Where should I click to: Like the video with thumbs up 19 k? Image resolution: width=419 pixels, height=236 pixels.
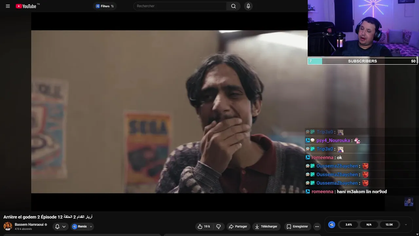pyautogui.click(x=204, y=226)
